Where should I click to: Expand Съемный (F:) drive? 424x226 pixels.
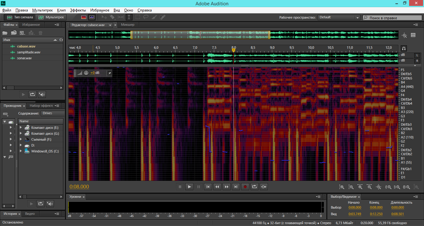21,139
